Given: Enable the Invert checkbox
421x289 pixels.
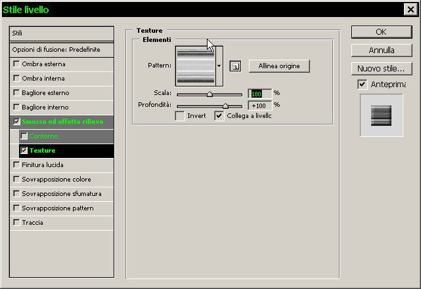Looking at the screenshot, I should click(x=180, y=116).
